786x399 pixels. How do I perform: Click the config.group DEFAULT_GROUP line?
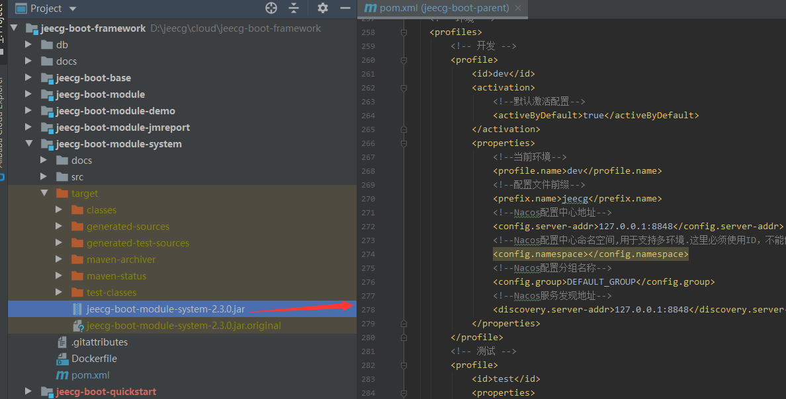pos(603,282)
